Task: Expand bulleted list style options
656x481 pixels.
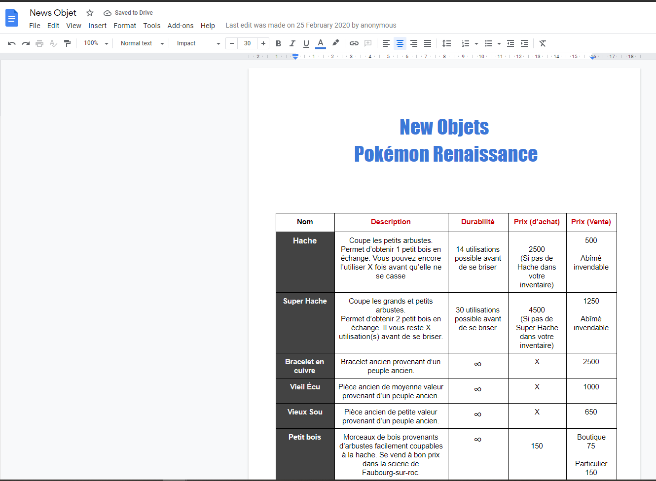Action: point(499,43)
